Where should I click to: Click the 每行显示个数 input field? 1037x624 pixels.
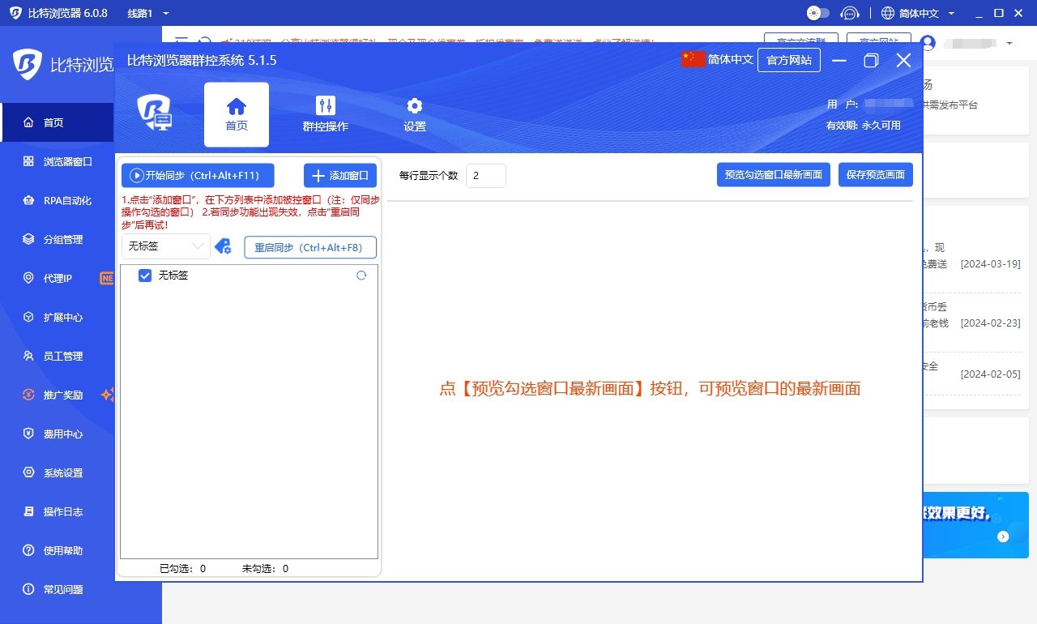pos(485,175)
